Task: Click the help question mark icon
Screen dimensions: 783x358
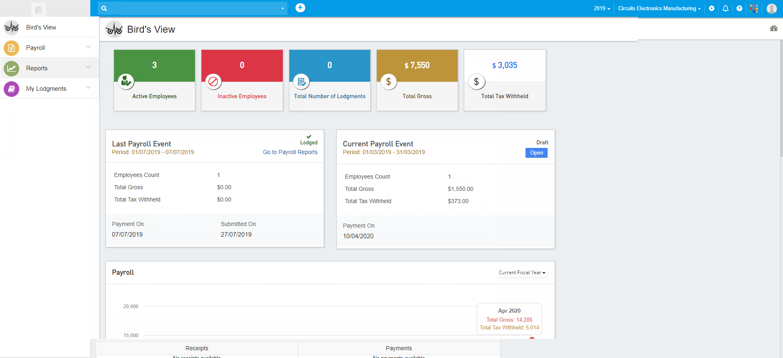Action: click(739, 8)
